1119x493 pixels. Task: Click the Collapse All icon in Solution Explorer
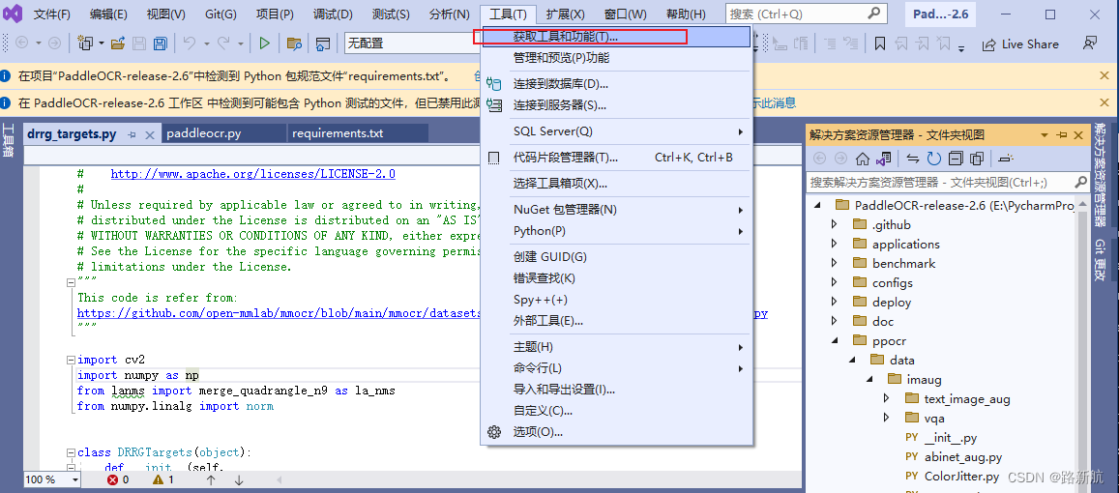pyautogui.click(x=956, y=159)
